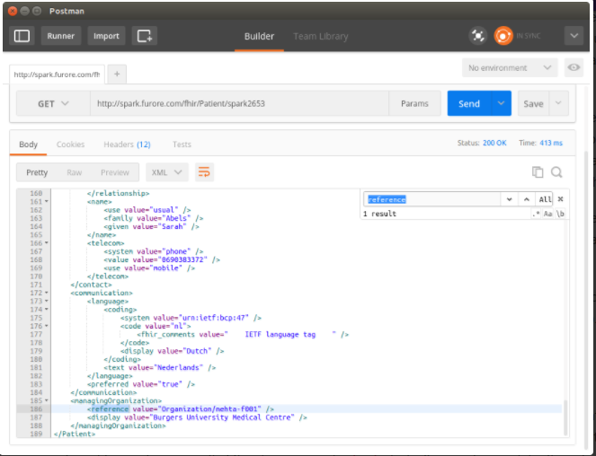
Task: Click the Import button
Action: 106,36
